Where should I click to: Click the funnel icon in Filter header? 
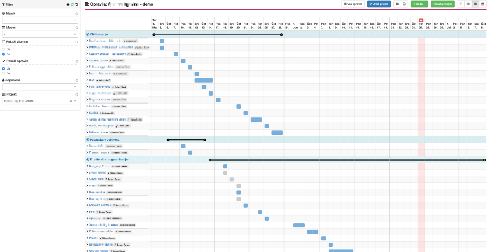click(x=4, y=4)
